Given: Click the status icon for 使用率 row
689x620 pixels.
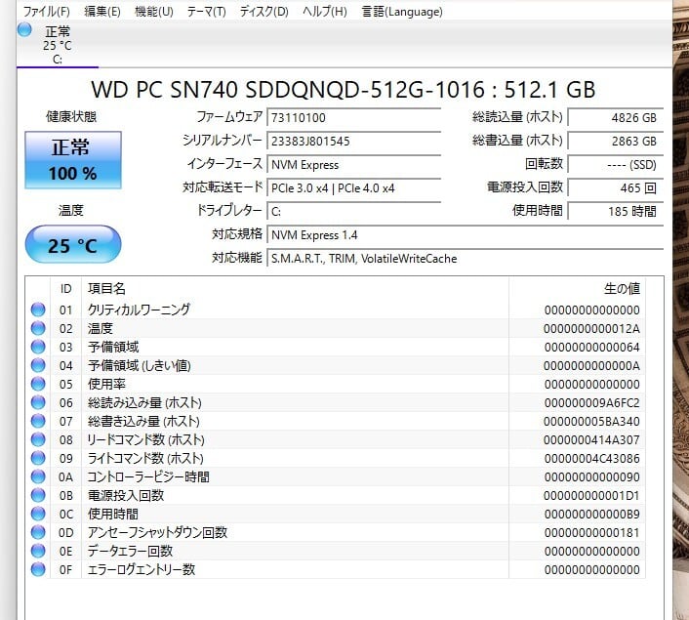Looking at the screenshot, I should (x=38, y=384).
